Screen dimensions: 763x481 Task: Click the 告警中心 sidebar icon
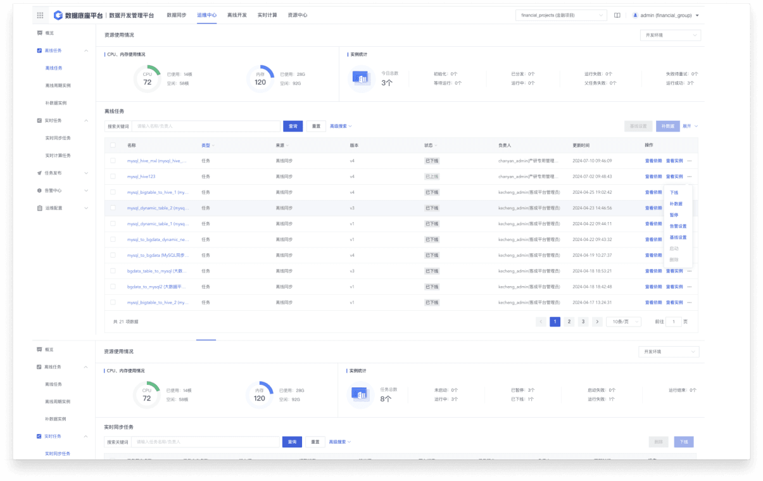click(x=39, y=191)
